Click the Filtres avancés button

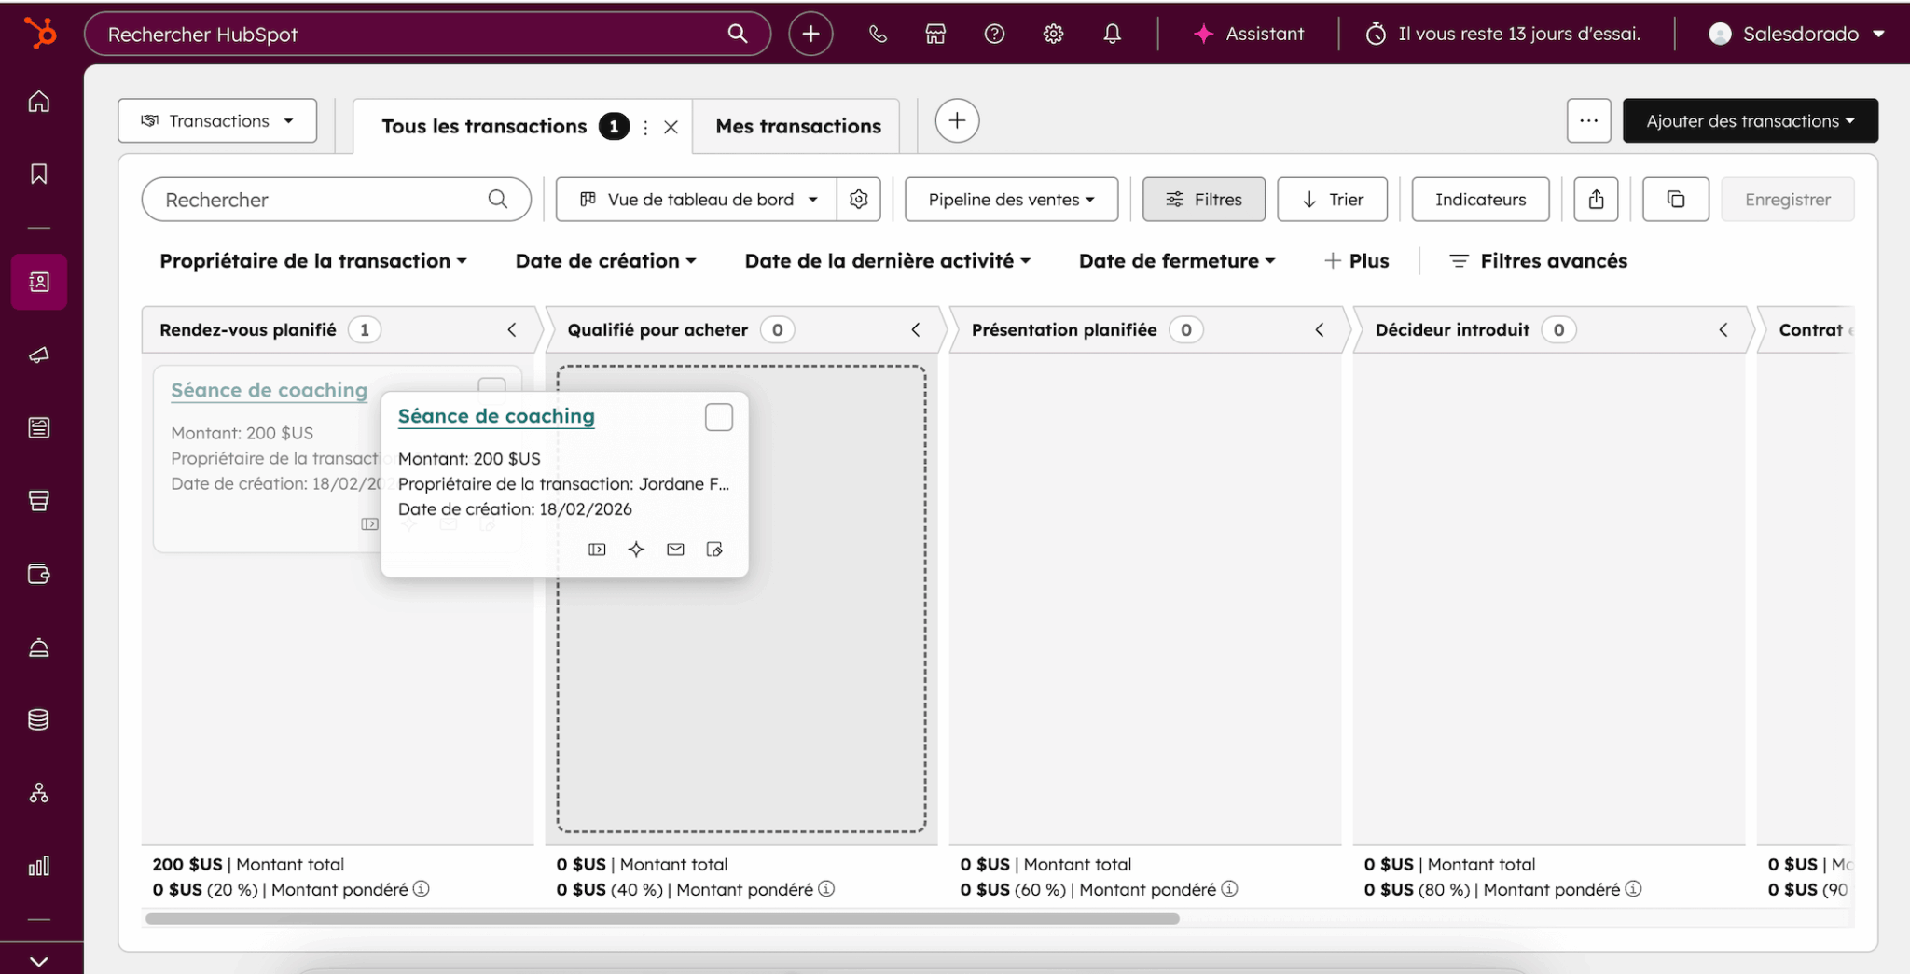pyautogui.click(x=1539, y=261)
